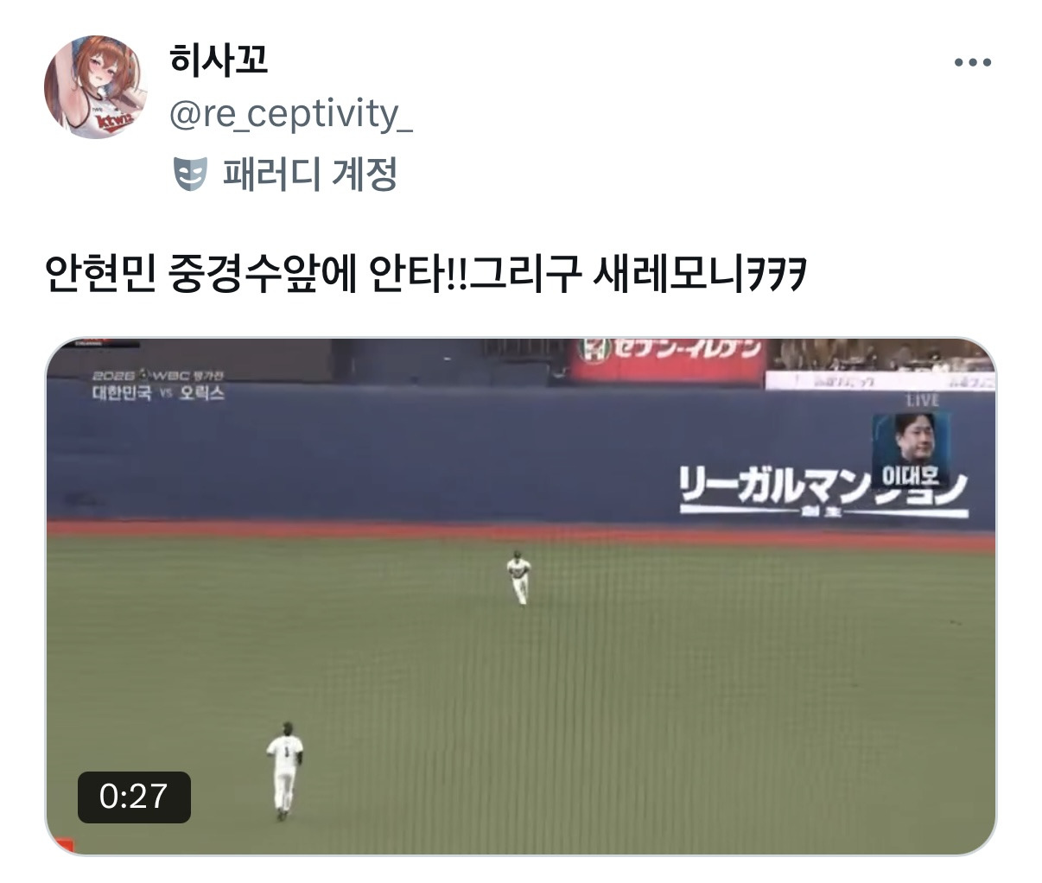The width and height of the screenshot is (1042, 883).
Task: Click the 이대호 name caption
Action: (x=911, y=477)
